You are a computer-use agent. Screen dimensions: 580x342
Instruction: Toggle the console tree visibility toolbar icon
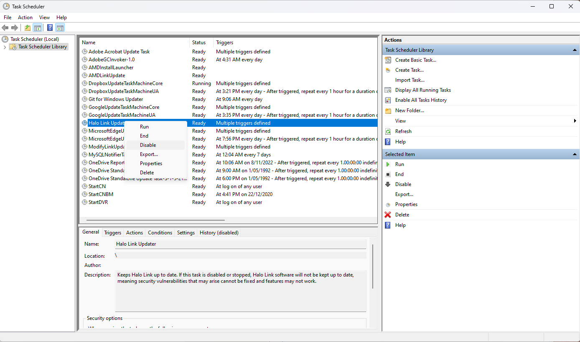coord(38,28)
